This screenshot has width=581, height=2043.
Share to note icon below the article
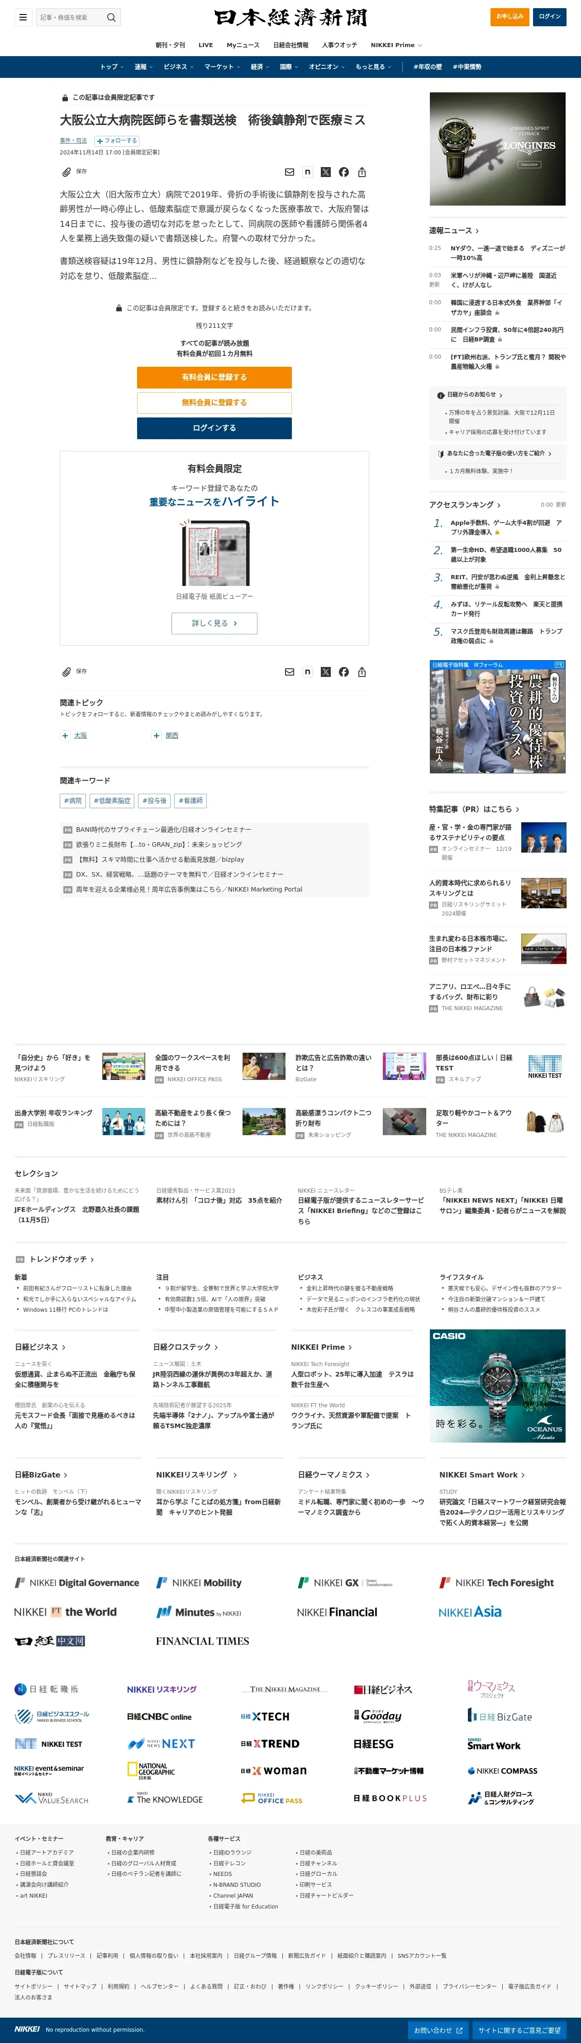[308, 672]
